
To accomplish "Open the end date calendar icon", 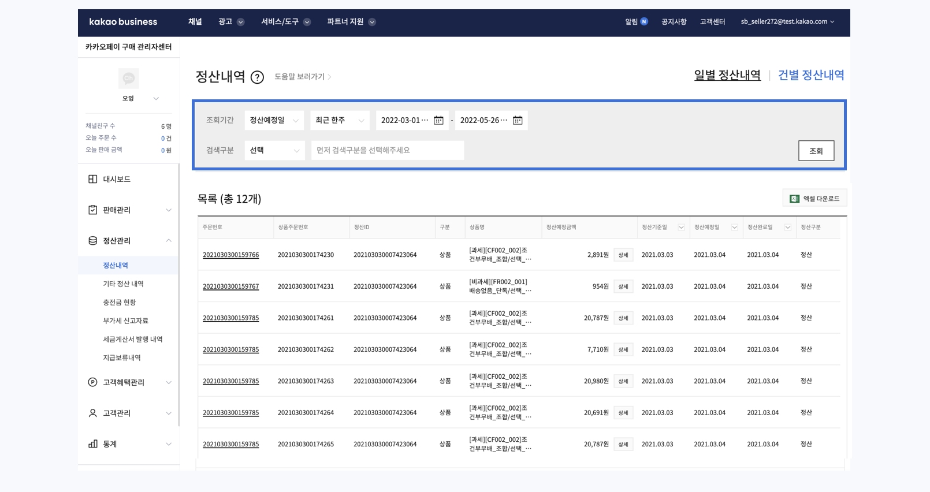I will [518, 120].
